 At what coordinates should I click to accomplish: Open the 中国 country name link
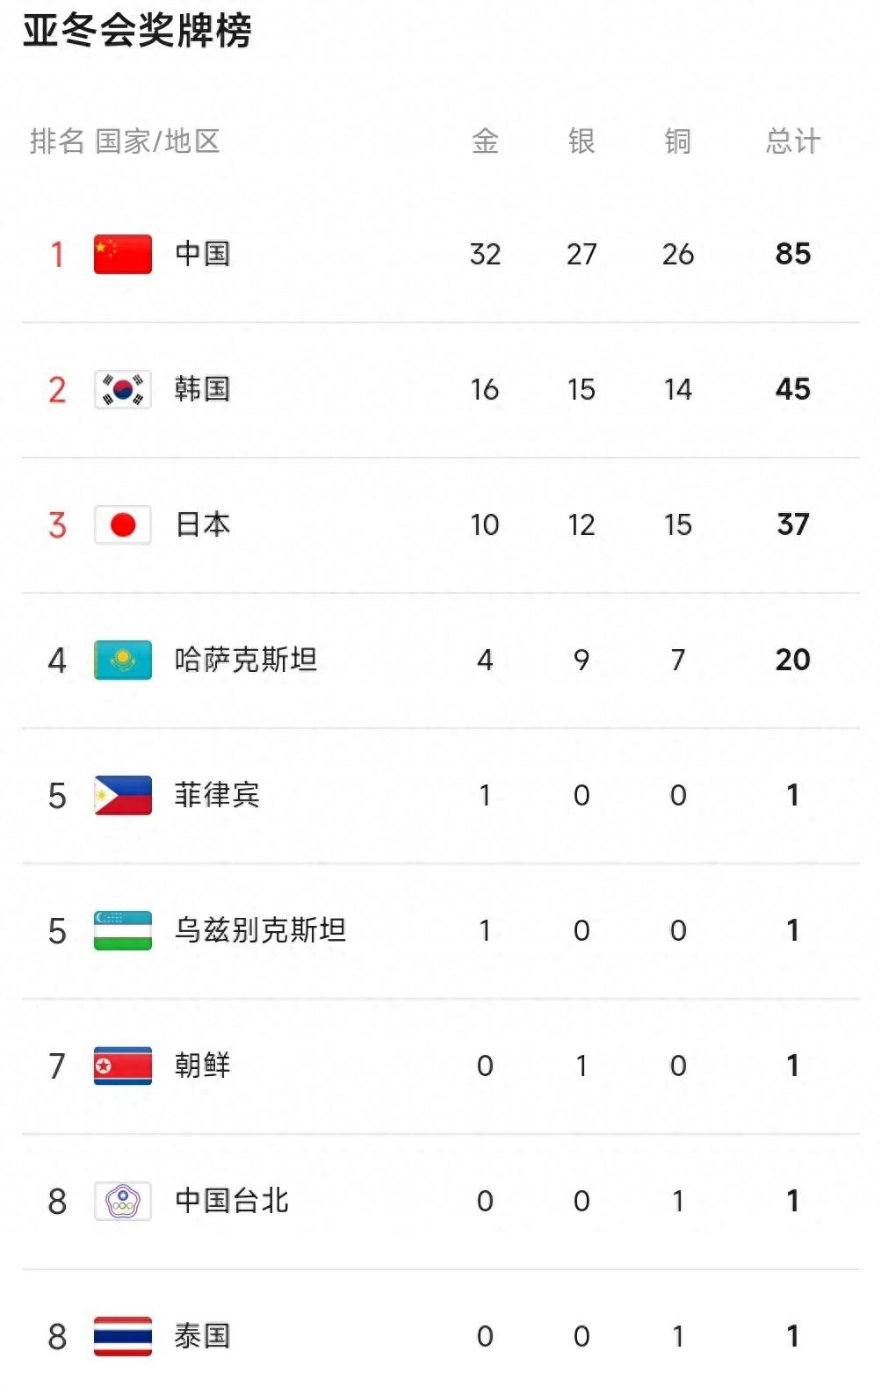(203, 254)
